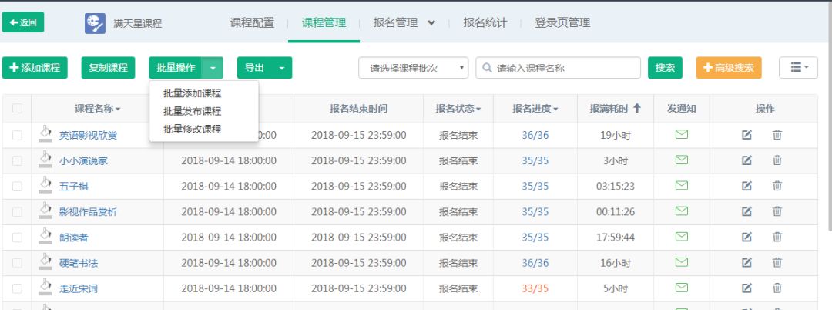This screenshot has width=832, height=310.
Task: Open the list view options dropdown
Action: pos(798,67)
